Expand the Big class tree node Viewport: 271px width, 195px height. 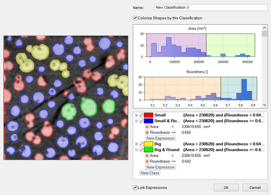coord(137,144)
